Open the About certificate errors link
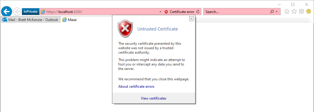The width and height of the screenshot is (314, 112). [x=136, y=87]
